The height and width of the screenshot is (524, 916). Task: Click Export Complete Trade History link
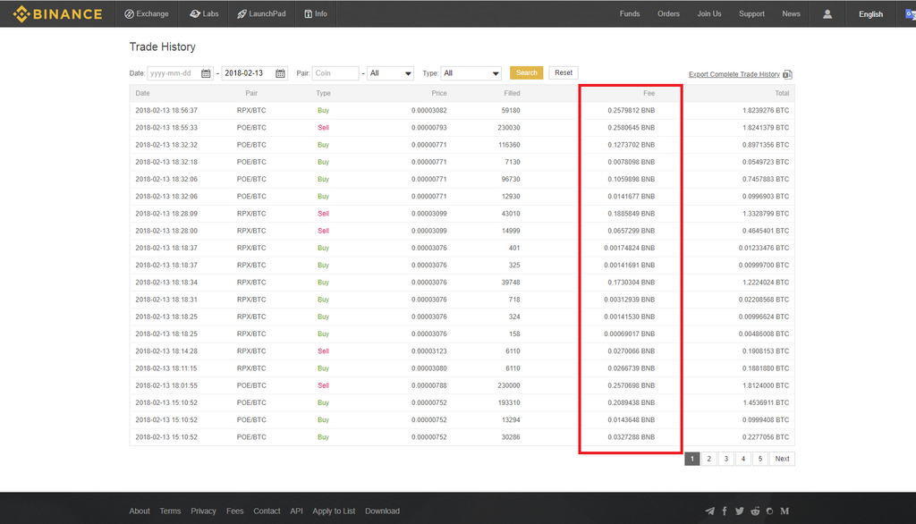tap(734, 74)
